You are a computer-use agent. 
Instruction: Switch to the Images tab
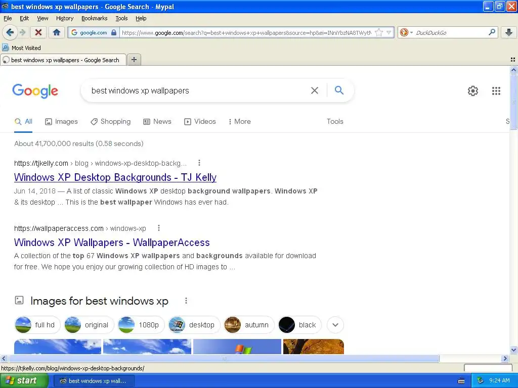pyautogui.click(x=61, y=121)
